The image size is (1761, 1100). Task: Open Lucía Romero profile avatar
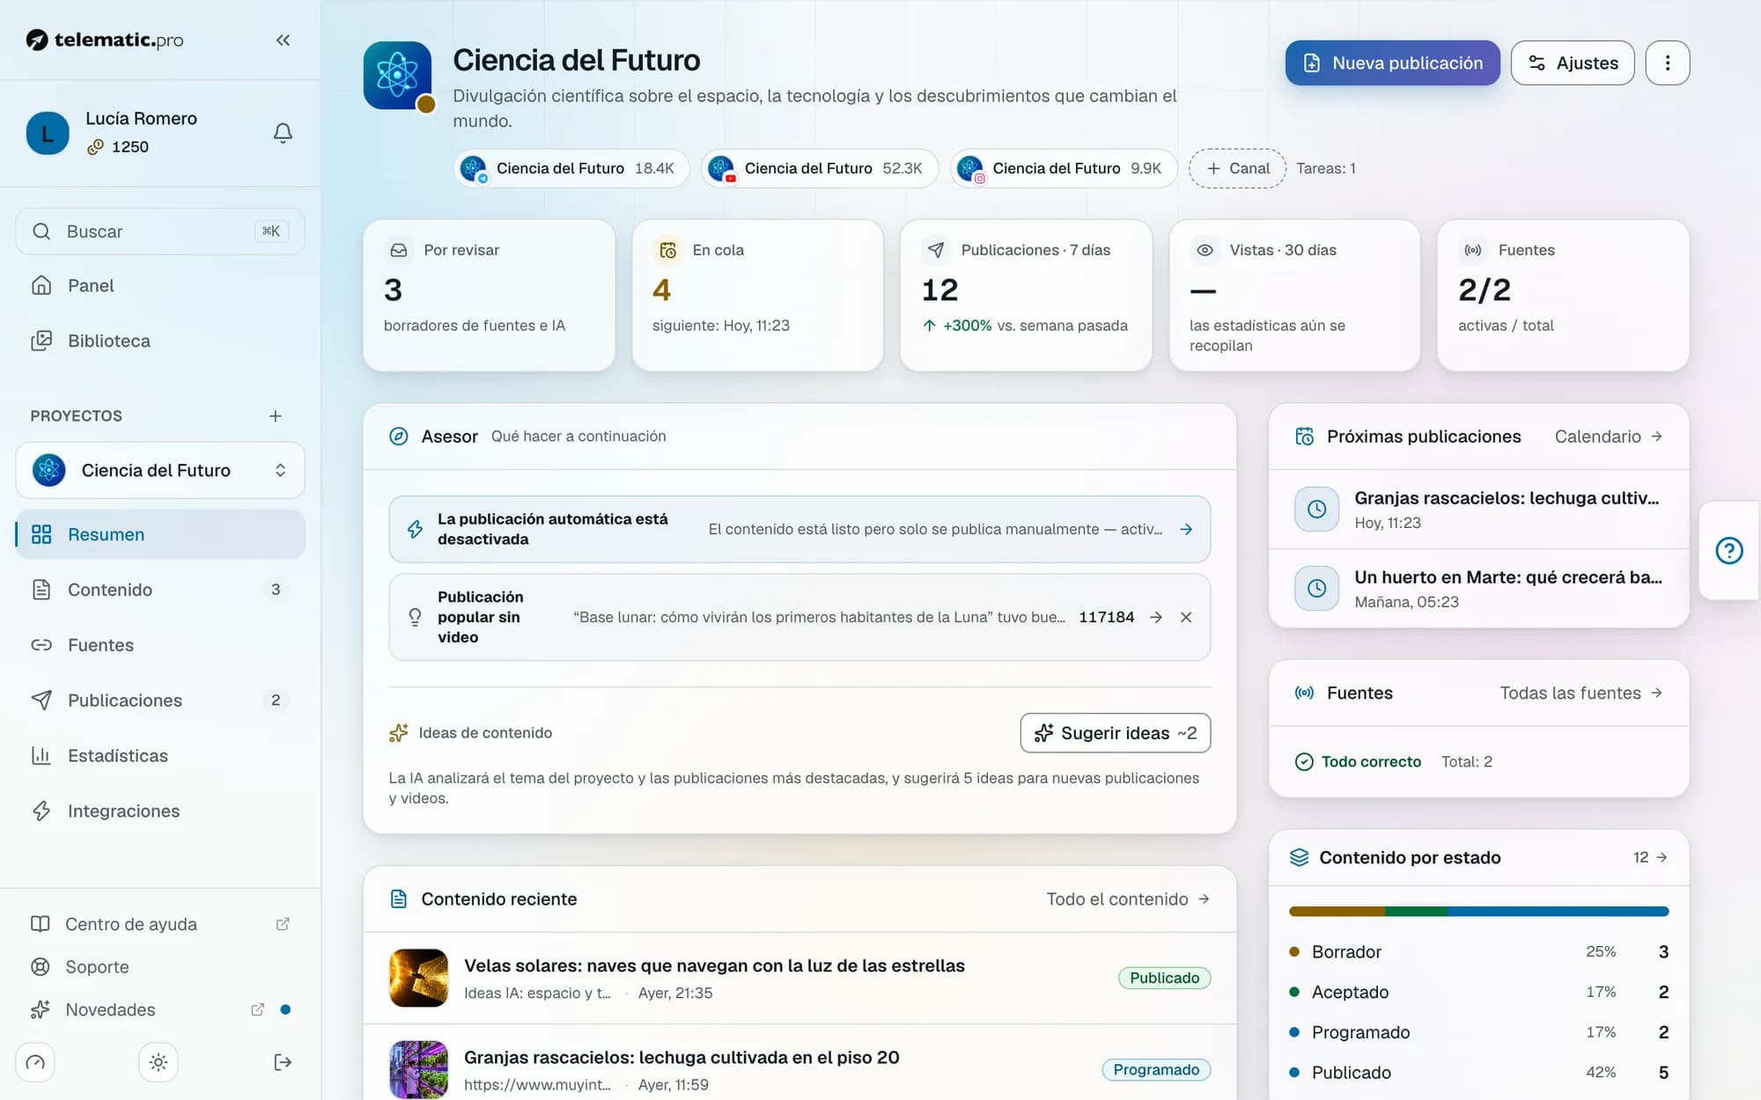point(48,133)
